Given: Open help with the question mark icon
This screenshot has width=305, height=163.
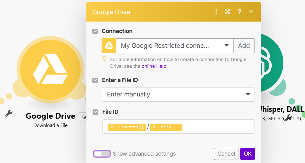Looking at the screenshot, I should (x=239, y=12).
